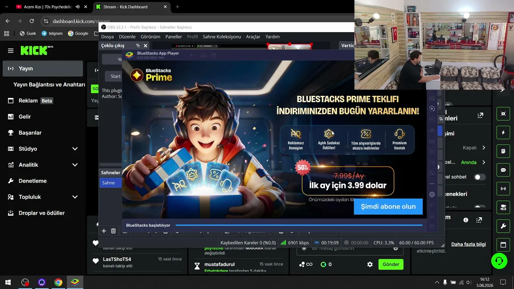The width and height of the screenshot is (514, 289).
Task: Open the Yardım menu in OBS
Action: [272, 37]
